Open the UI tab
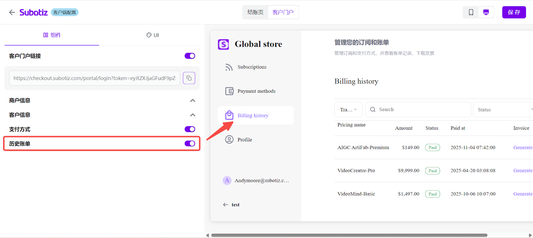This screenshot has width=533, height=238. 153,35
